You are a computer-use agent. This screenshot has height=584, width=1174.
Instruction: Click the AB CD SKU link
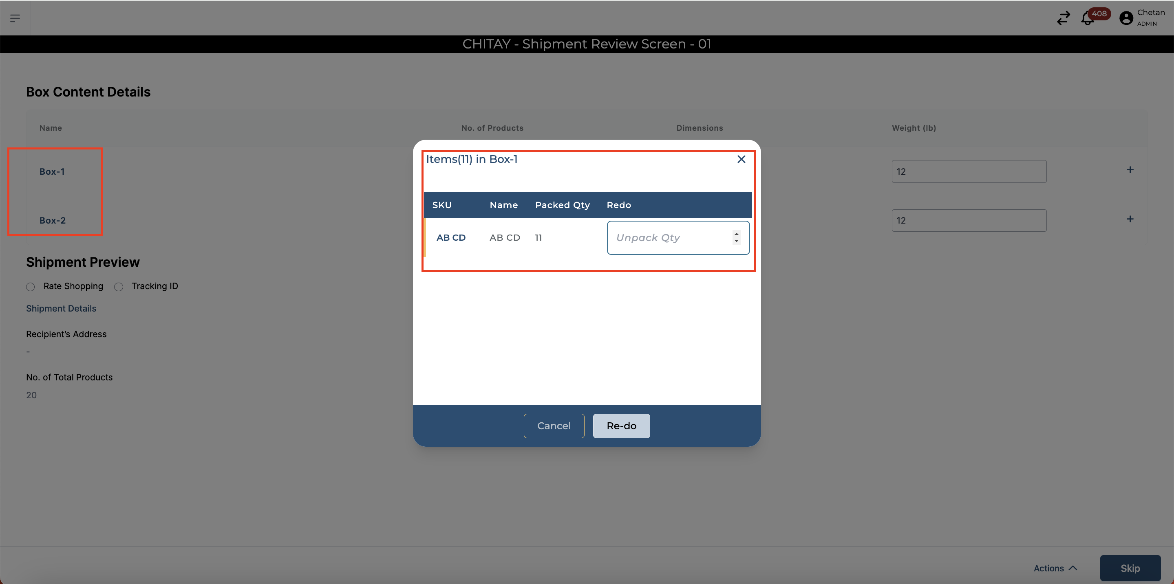[x=451, y=237]
